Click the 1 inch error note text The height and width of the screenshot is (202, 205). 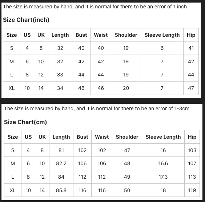pos(95,7)
